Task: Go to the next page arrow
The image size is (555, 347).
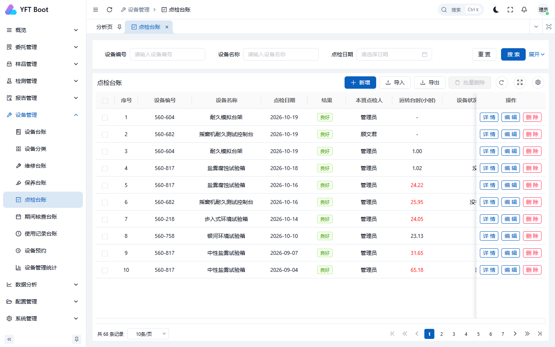Action: click(515, 334)
